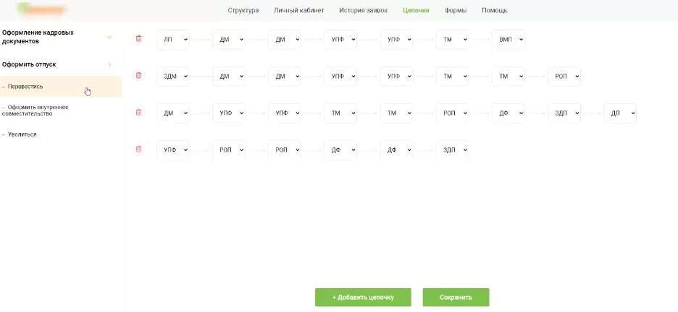Go to История заявок tab
This screenshot has height=312, width=678.
click(363, 11)
